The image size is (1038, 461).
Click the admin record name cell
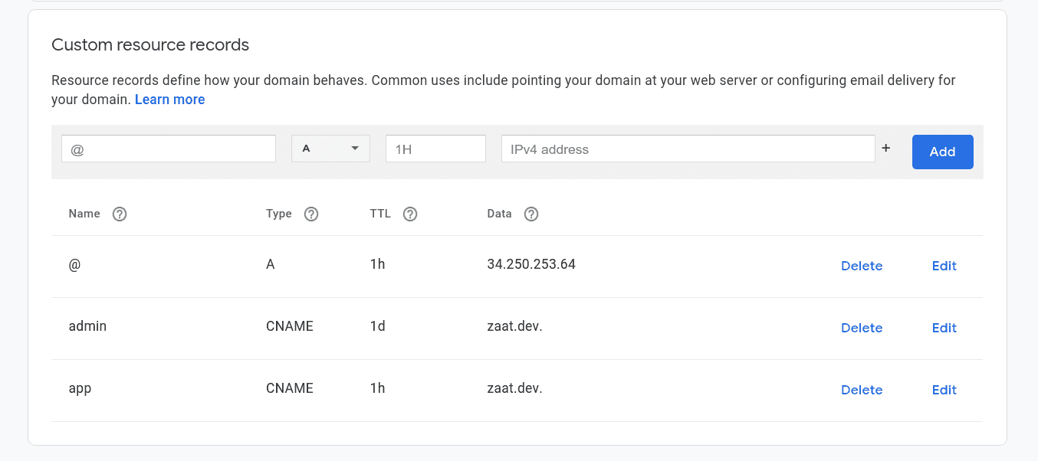(87, 326)
